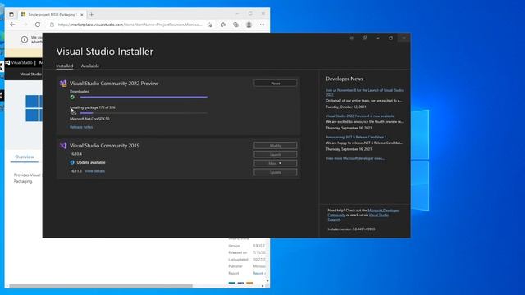Viewport: 525px width, 295px height.
Task: Select the Overview tab on marketplace page
Action: (x=25, y=157)
